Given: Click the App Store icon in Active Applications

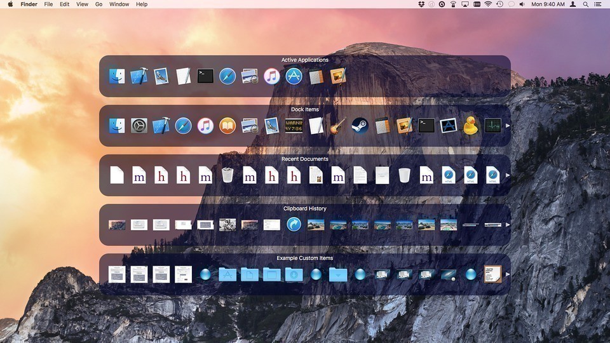Looking at the screenshot, I should point(294,76).
